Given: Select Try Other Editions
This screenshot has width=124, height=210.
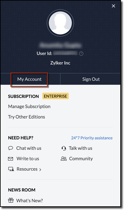Looking at the screenshot, I should pyautogui.click(x=26, y=117).
